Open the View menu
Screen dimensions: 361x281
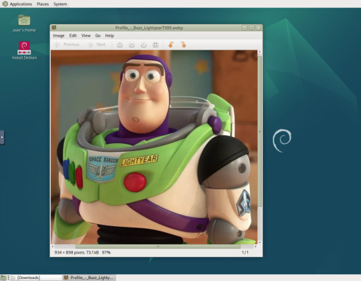coord(86,35)
